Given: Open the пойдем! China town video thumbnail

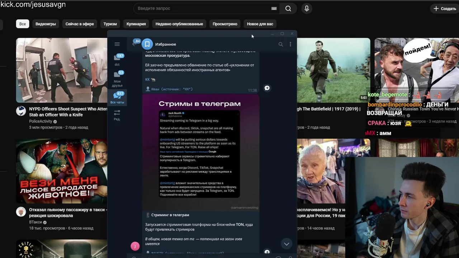Looking at the screenshot, I should pyautogui.click(x=417, y=64).
